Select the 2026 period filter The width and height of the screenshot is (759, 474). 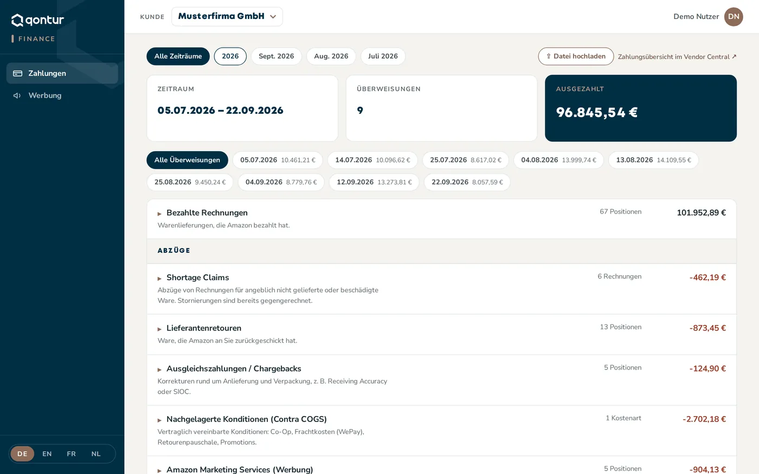(x=230, y=56)
